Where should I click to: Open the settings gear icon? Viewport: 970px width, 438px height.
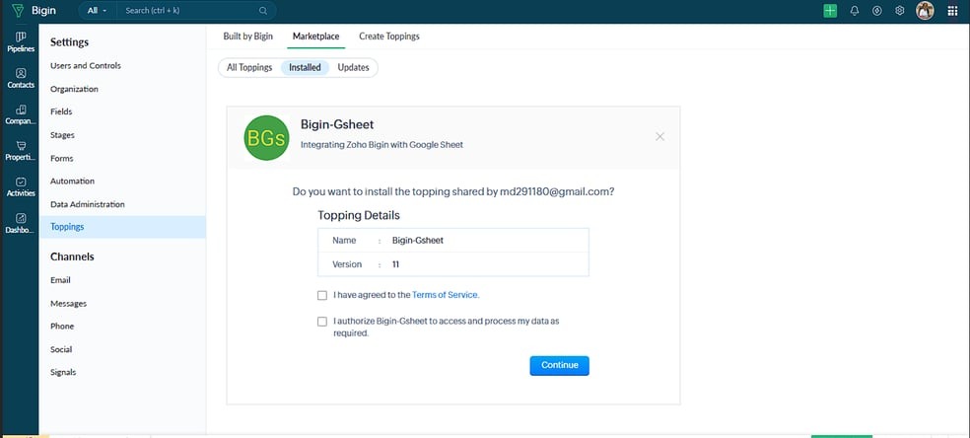coord(899,11)
